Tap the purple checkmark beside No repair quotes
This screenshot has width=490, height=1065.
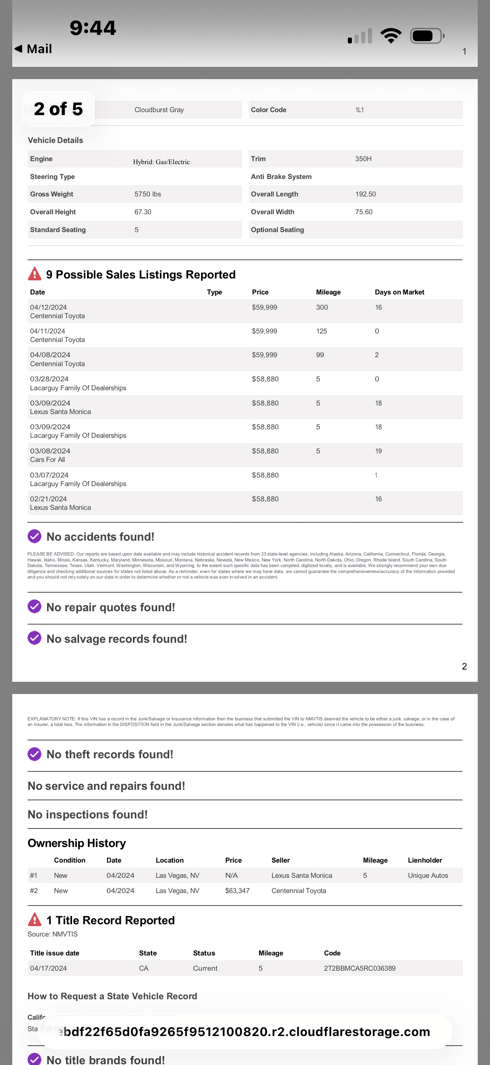point(35,606)
